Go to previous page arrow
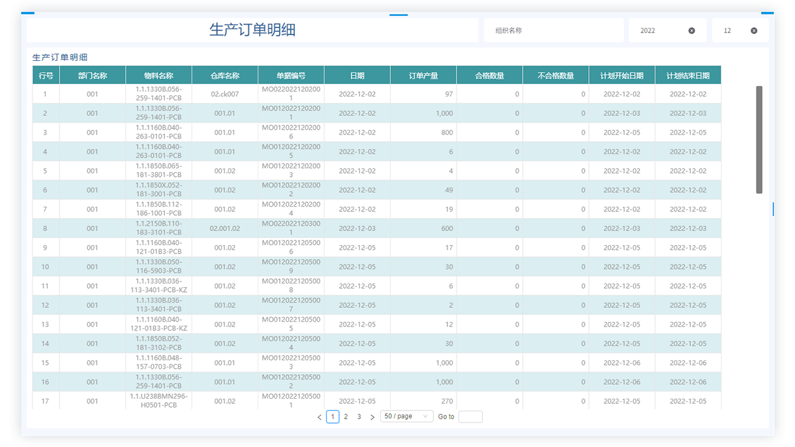 [319, 417]
